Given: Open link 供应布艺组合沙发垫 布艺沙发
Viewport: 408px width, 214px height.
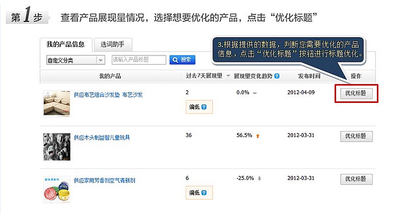Looking at the screenshot, I should [x=108, y=95].
